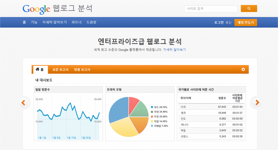Click the 피드 25.70% blue legend swatch

[x=152, y=107]
